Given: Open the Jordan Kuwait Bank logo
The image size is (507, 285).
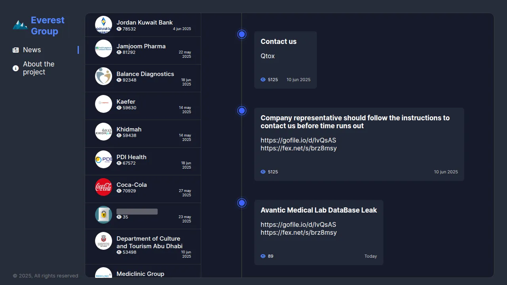Looking at the screenshot, I should [x=103, y=25].
